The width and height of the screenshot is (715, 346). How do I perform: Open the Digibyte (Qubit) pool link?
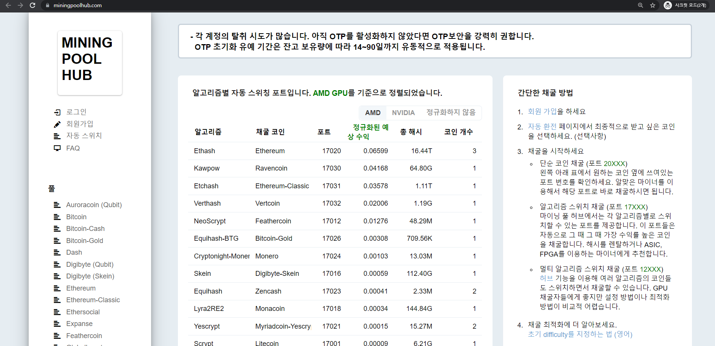coord(90,264)
